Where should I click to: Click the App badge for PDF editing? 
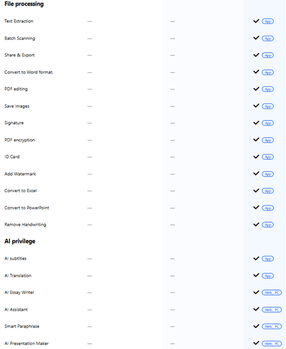268,89
